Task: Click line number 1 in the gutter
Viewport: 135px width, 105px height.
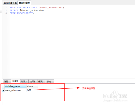Action: point(6,8)
